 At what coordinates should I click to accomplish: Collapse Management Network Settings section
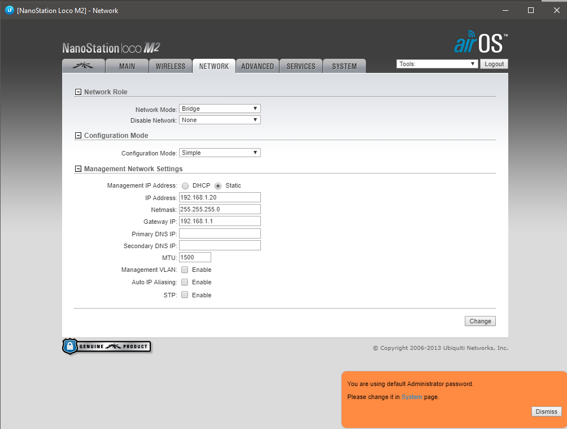click(x=78, y=169)
